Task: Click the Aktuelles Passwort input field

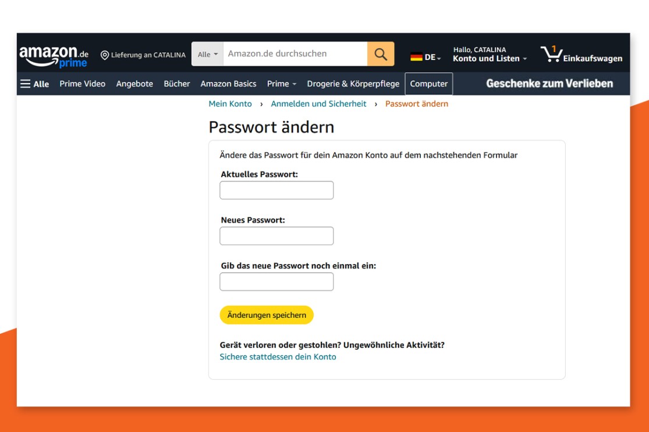Action: (276, 190)
